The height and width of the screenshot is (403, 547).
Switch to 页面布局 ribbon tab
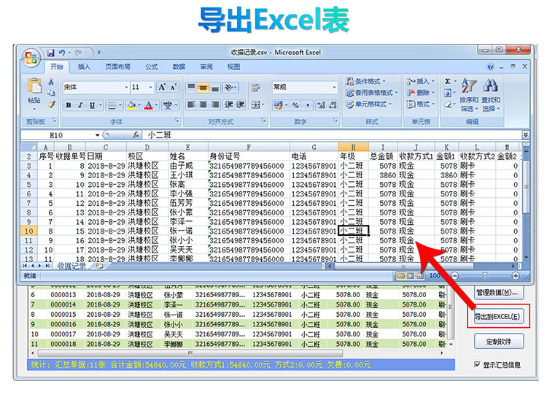(117, 66)
